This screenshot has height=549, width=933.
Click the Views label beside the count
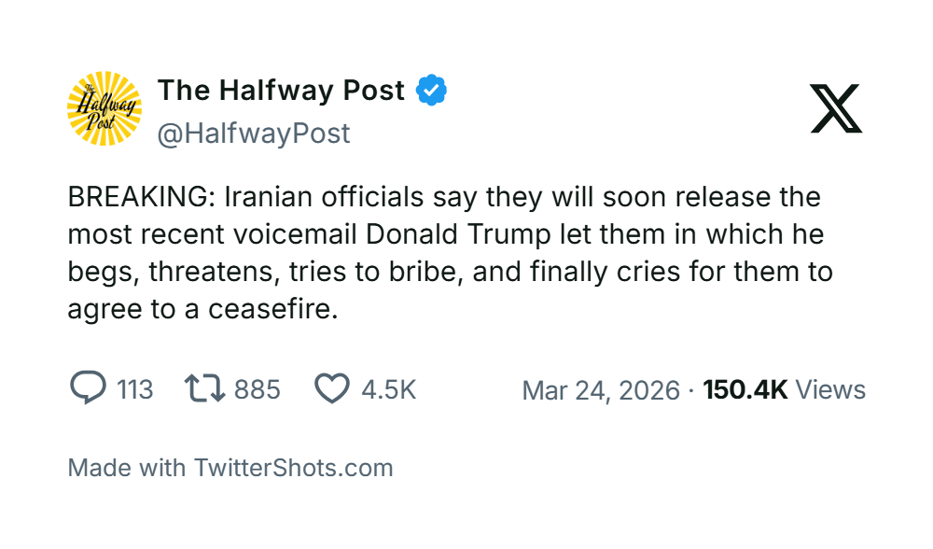[x=830, y=389]
